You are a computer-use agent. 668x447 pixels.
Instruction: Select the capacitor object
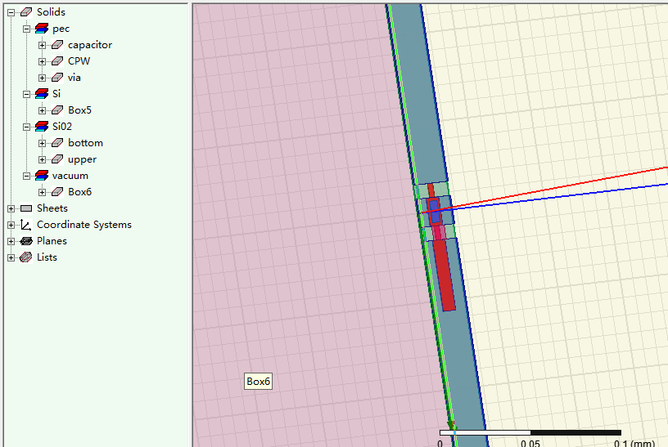(x=90, y=45)
